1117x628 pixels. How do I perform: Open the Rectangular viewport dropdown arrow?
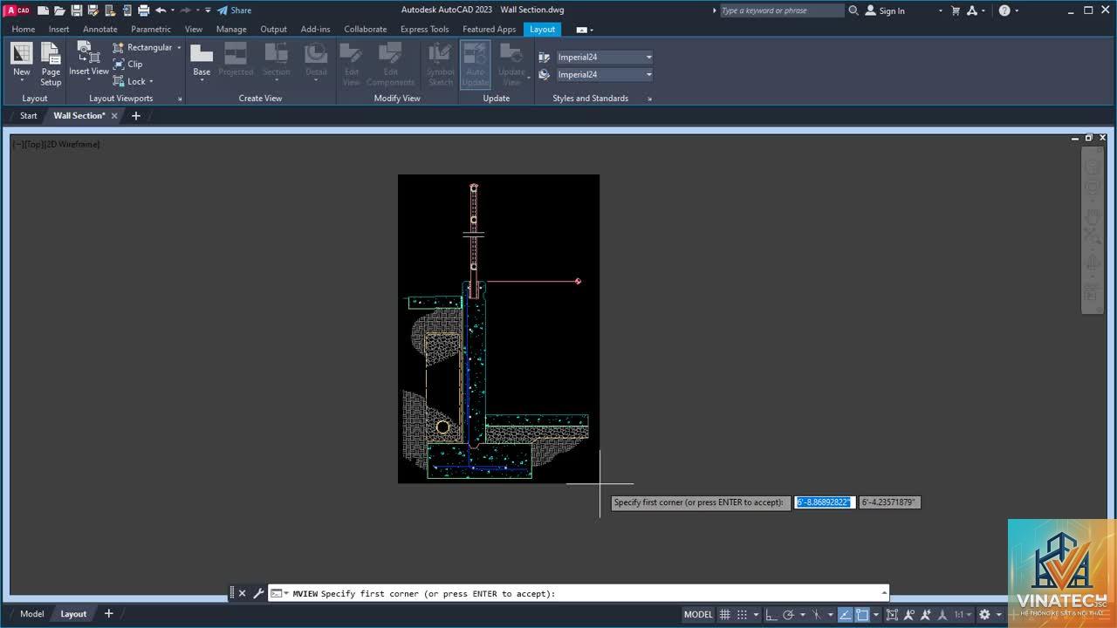[179, 47]
